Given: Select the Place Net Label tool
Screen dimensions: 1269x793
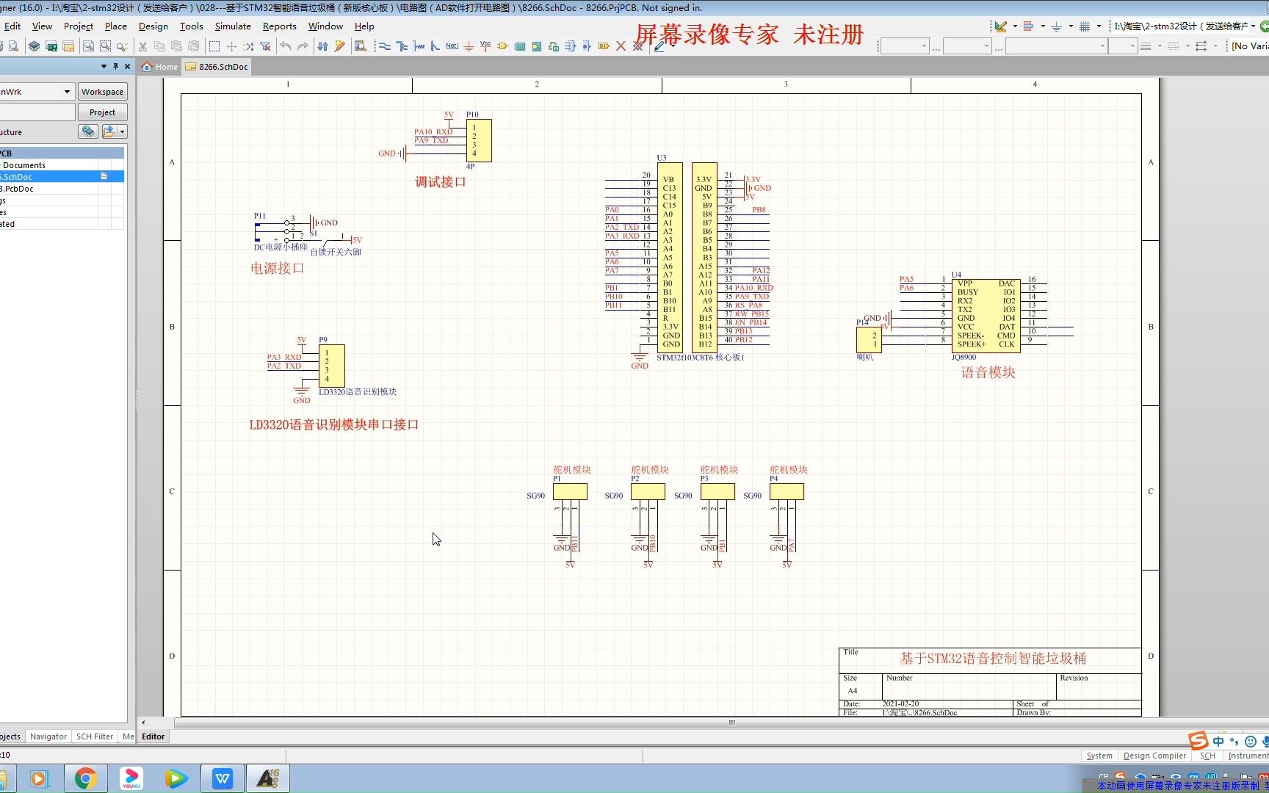Looking at the screenshot, I should (452, 46).
